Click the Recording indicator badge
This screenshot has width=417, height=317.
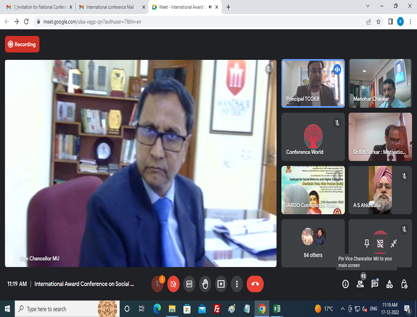coord(22,44)
